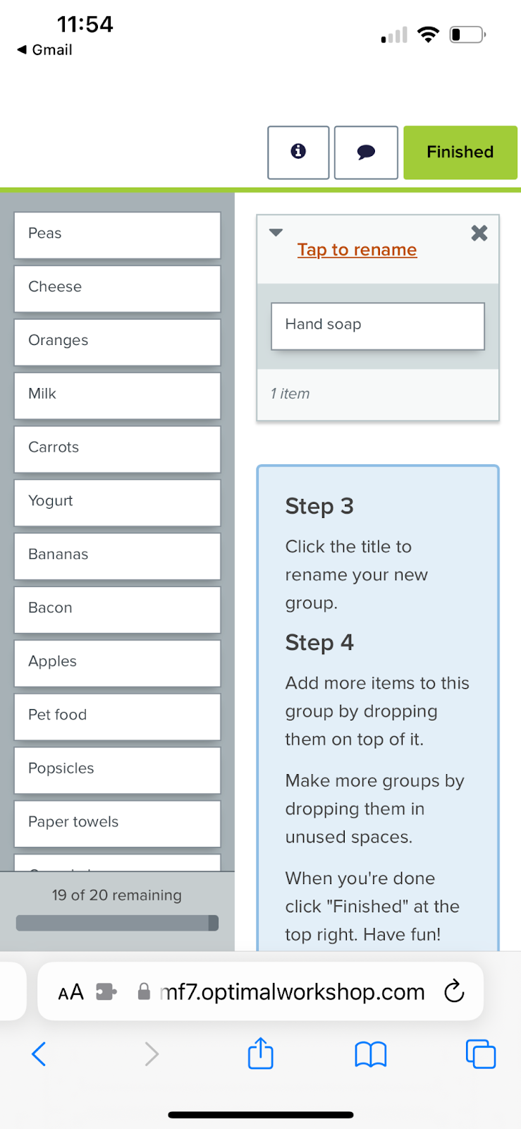Show open tabs with the tabs icon

coord(481,1054)
